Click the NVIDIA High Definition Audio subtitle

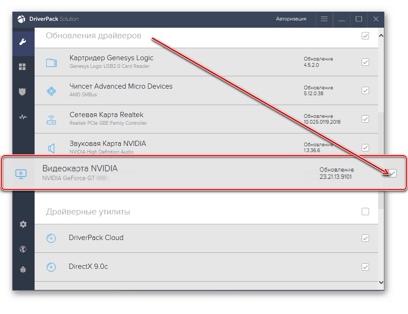click(x=102, y=152)
